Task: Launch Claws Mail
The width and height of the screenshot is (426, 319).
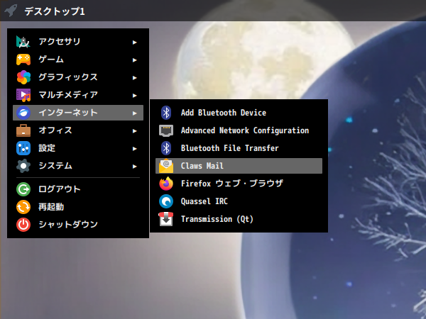Action: pyautogui.click(x=239, y=166)
